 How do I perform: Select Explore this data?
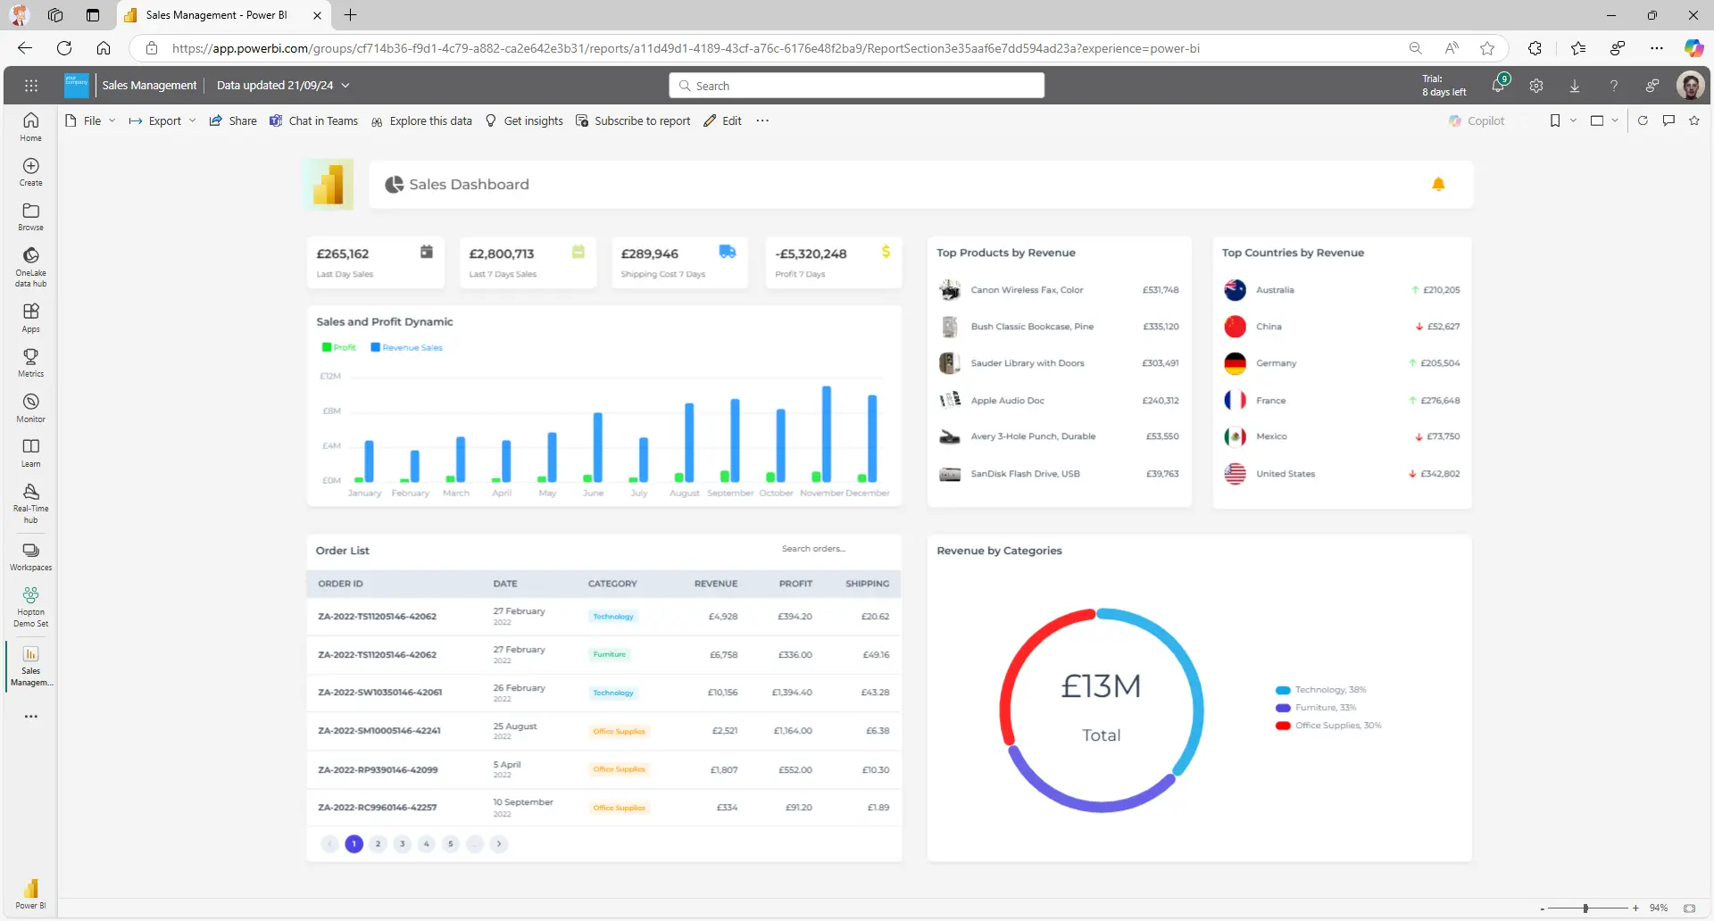click(421, 120)
